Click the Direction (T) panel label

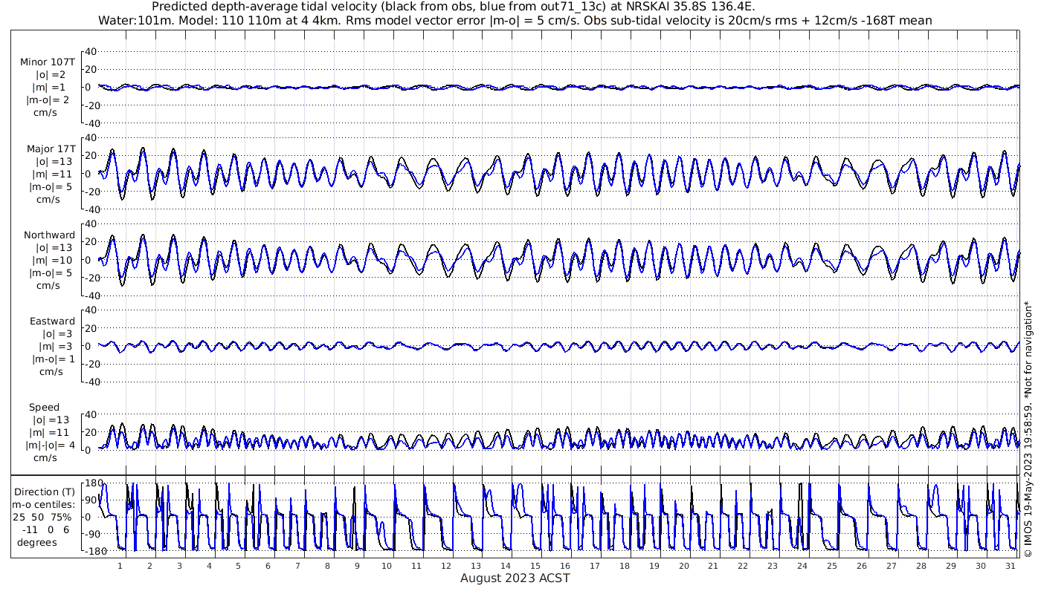[45, 492]
